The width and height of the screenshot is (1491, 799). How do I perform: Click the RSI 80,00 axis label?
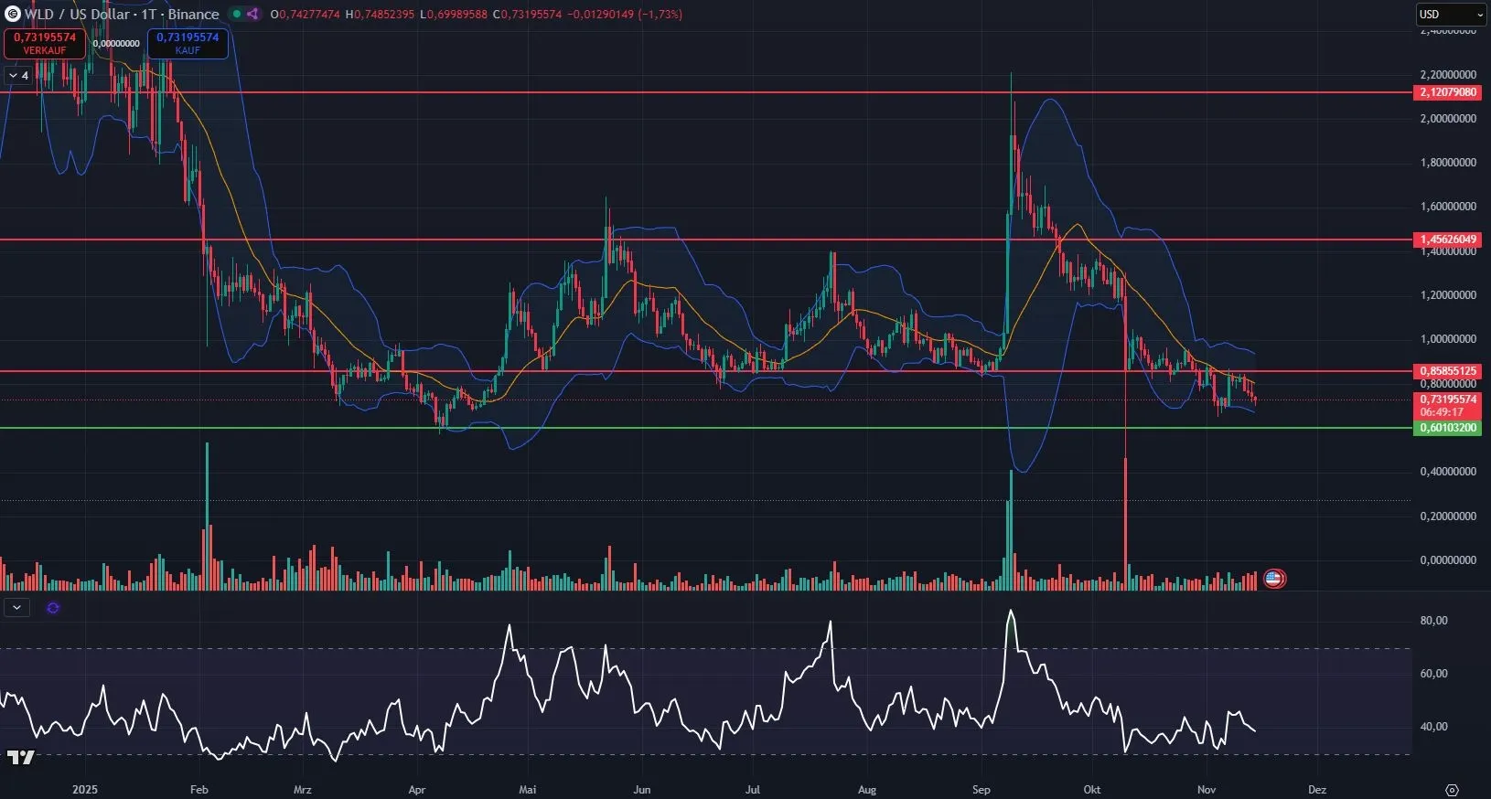[x=1433, y=620]
